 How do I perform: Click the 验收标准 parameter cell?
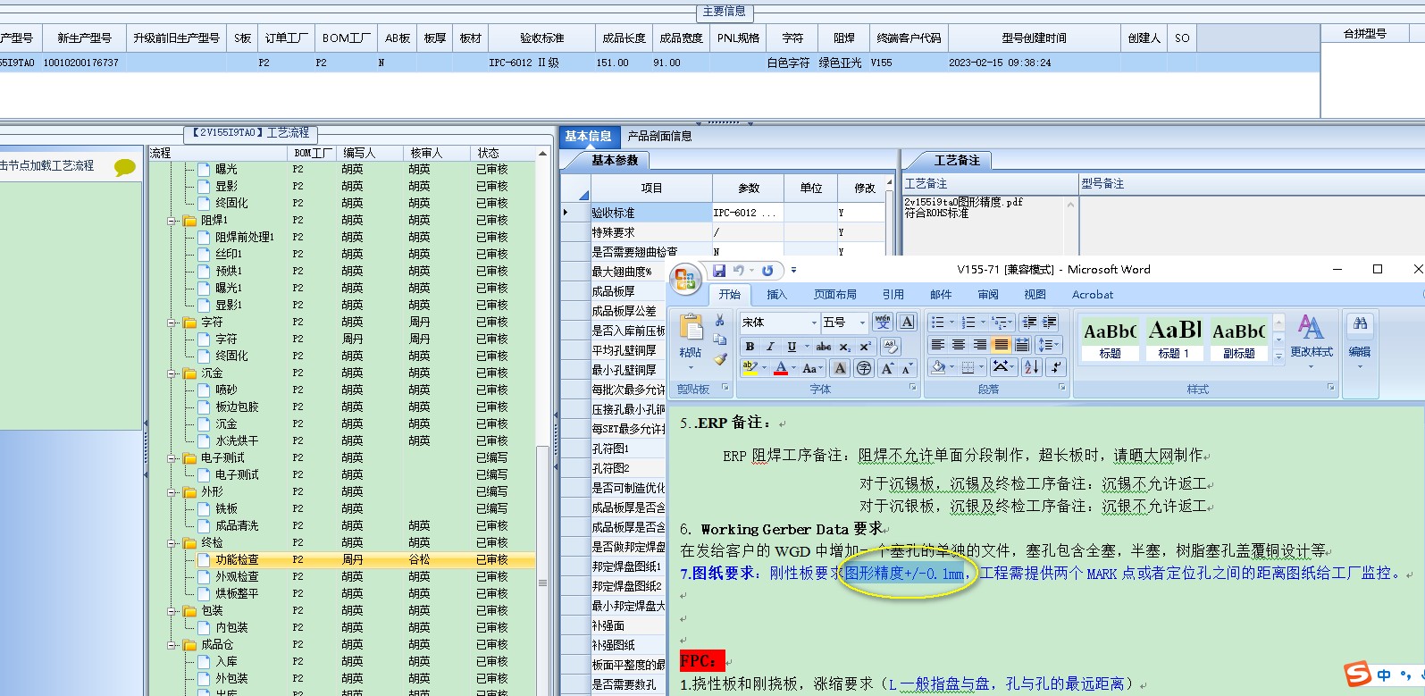point(748,213)
